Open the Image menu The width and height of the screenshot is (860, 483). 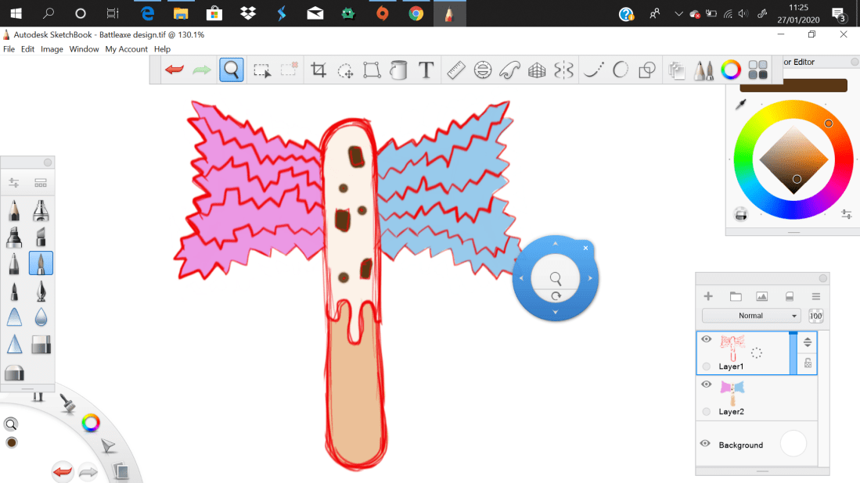click(x=52, y=49)
